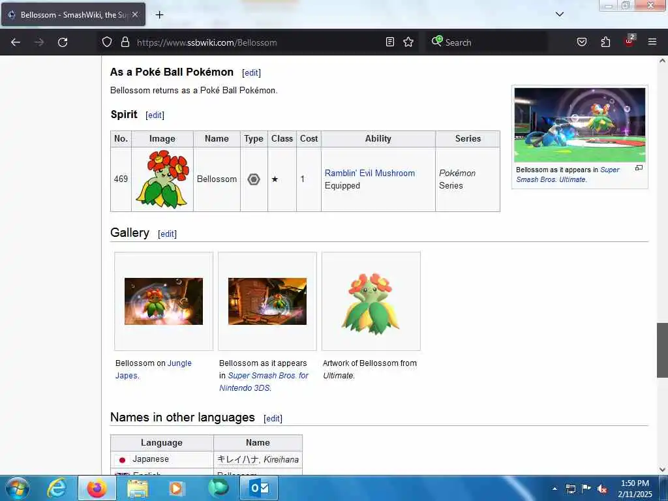The image size is (668, 501).
Task: Click the Pokémon Series cell text
Action: tap(457, 179)
